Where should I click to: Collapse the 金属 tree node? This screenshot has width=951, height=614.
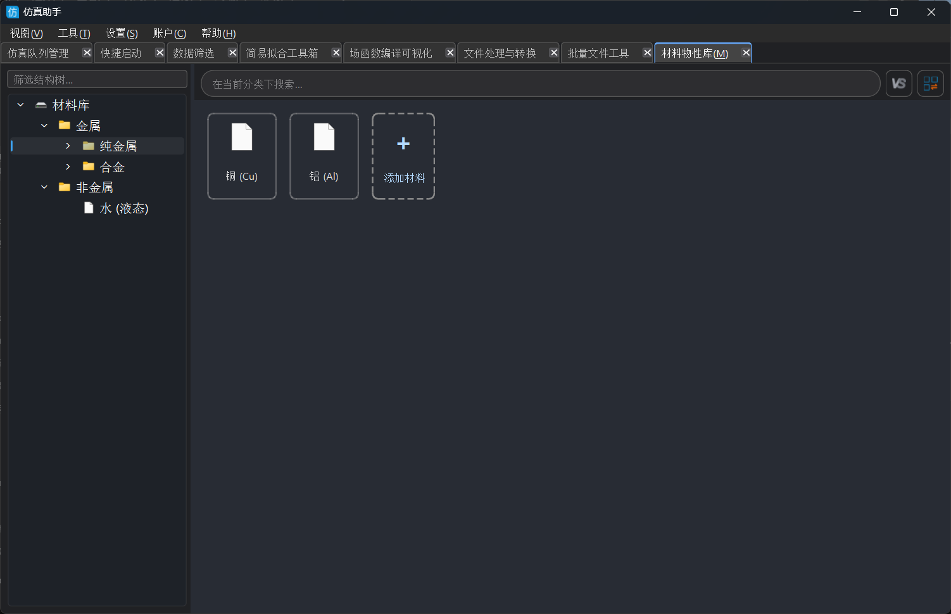(x=44, y=125)
